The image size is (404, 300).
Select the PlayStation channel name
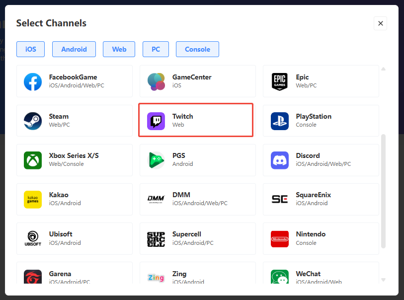(314, 116)
